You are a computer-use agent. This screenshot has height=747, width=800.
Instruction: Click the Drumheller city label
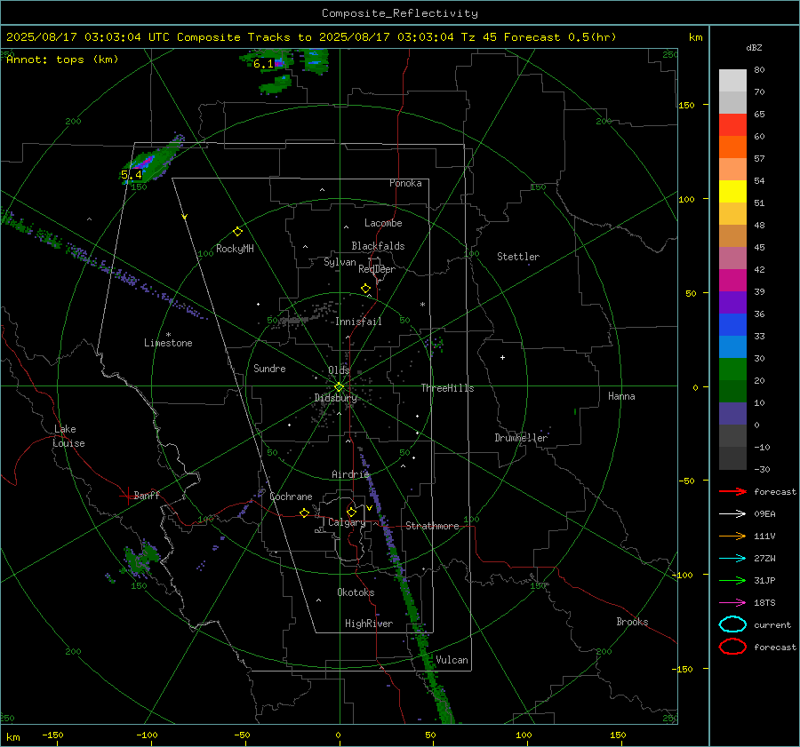(521, 438)
